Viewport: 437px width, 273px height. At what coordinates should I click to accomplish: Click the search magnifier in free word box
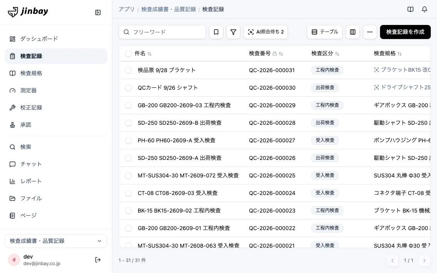[x=126, y=32]
